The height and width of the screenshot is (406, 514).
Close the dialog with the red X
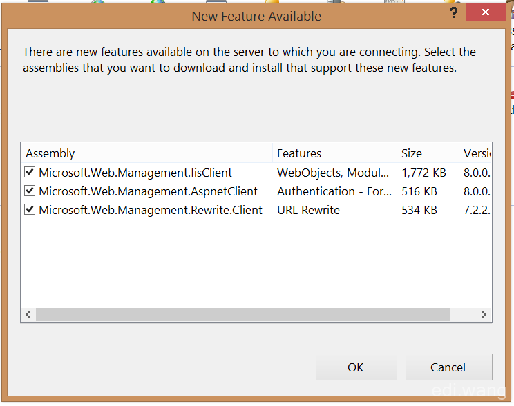point(485,12)
